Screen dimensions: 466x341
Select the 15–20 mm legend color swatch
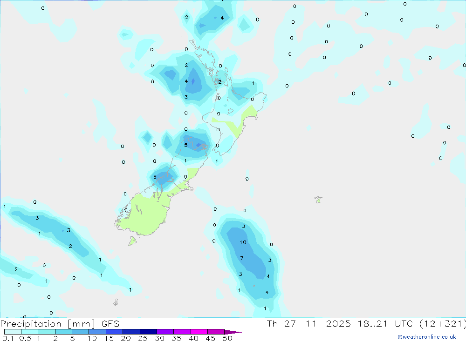(x=115, y=332)
